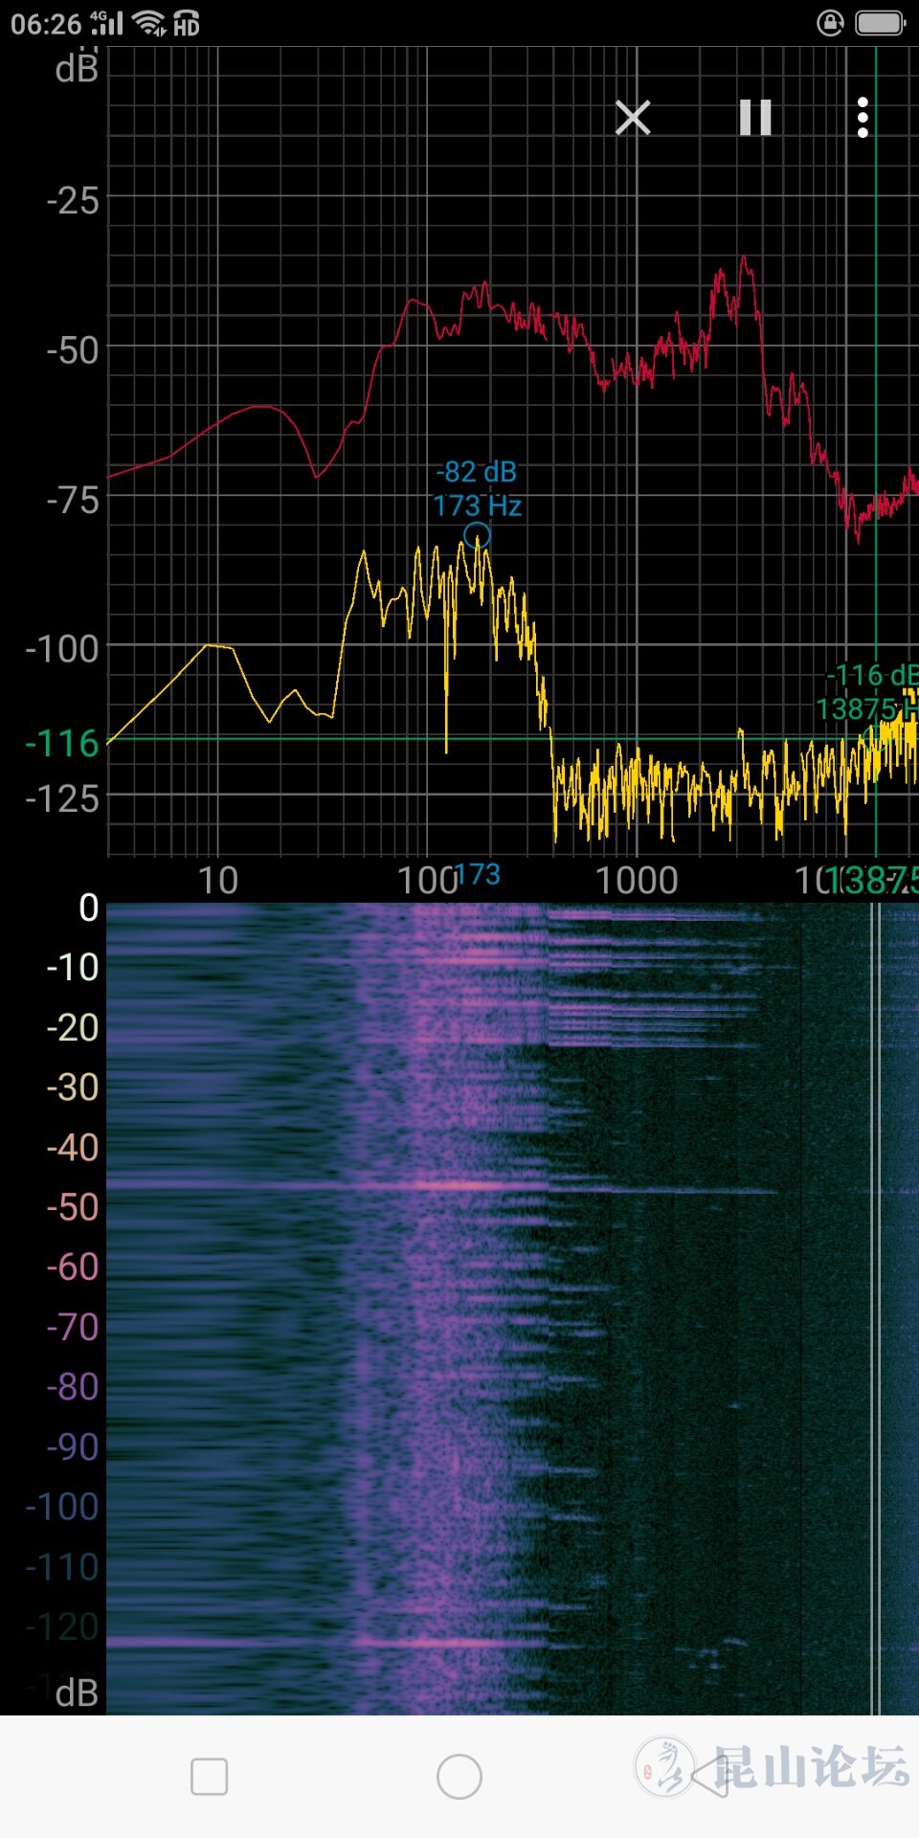Viewport: 919px width, 1838px height.
Task: Tap the blue "173" frequency axis label
Action: click(478, 875)
